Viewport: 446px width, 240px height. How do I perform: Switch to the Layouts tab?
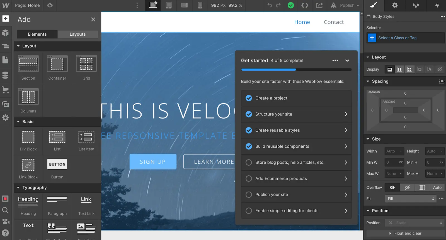click(77, 34)
